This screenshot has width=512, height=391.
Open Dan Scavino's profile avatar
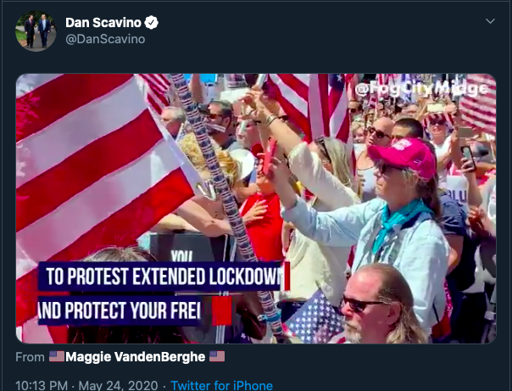[x=36, y=31]
